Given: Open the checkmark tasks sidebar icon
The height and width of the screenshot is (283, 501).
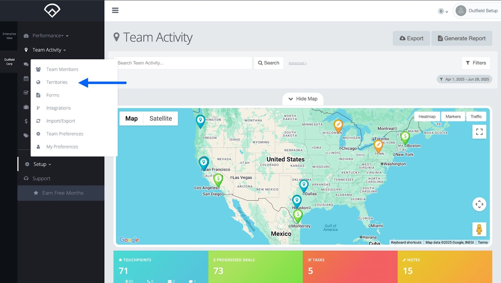Looking at the screenshot, I should click(x=26, y=93).
